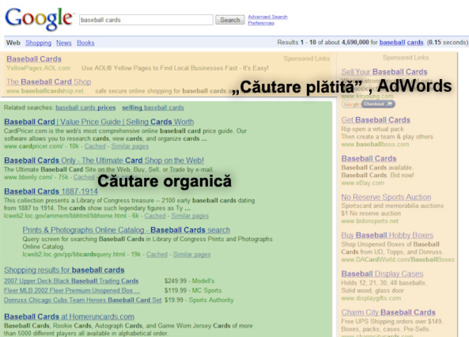Click the YellowPages.AOL.com URL text
Image resolution: width=469 pixels, height=337 pixels.
(38, 68)
